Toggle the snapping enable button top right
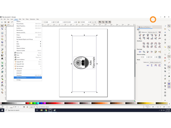171x128 pixels. tap(169, 26)
